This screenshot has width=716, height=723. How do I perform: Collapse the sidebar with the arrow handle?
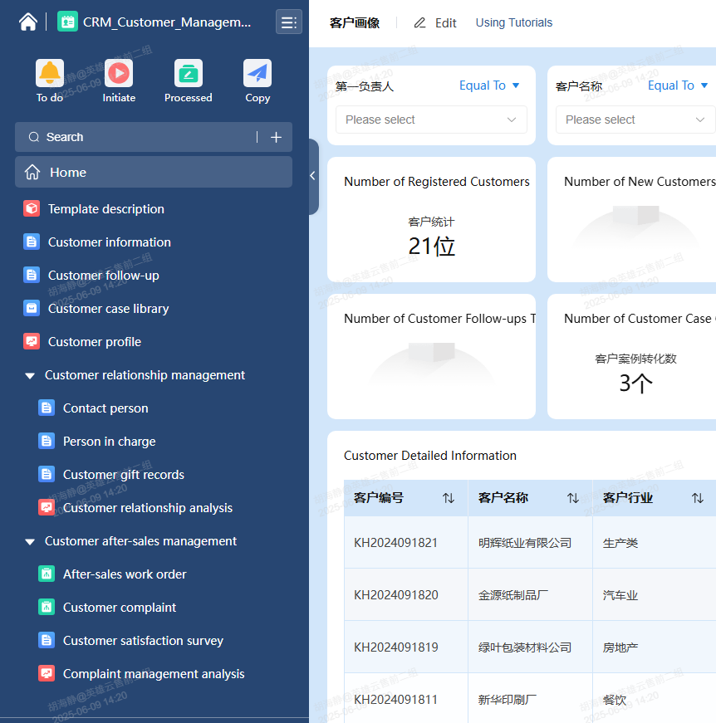pyautogui.click(x=312, y=176)
